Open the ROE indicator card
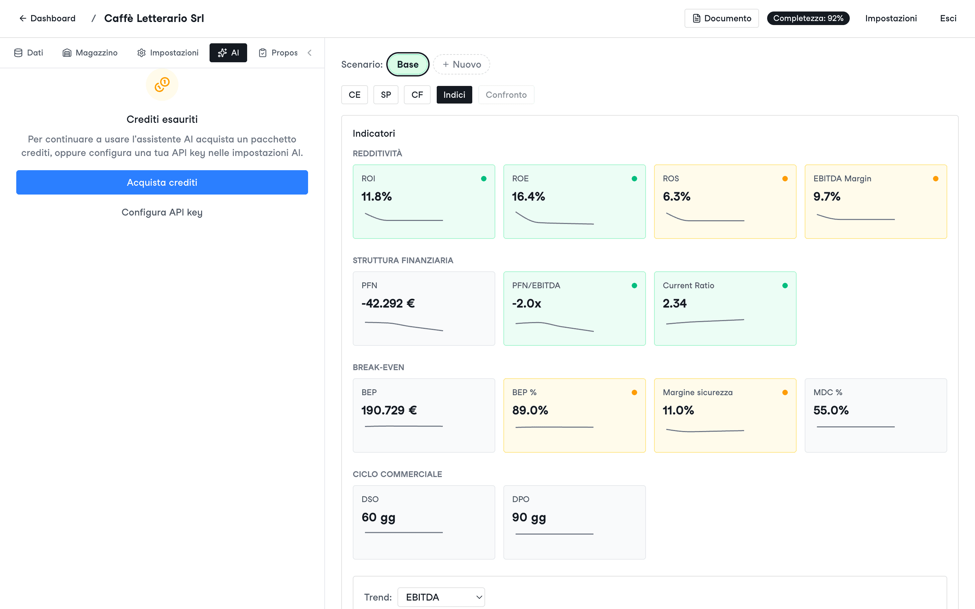The width and height of the screenshot is (975, 609). click(575, 201)
